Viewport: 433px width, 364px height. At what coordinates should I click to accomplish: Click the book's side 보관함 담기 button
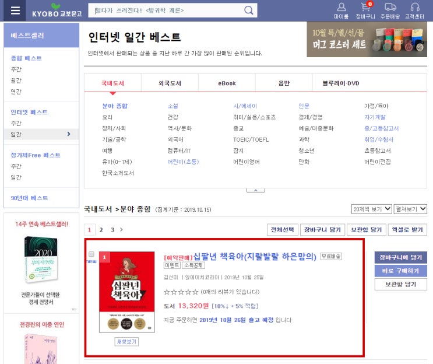401,284
